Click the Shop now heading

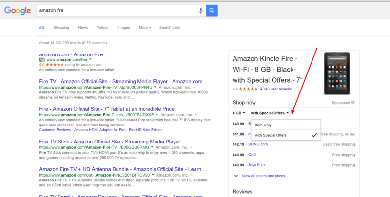pyautogui.click(x=244, y=103)
